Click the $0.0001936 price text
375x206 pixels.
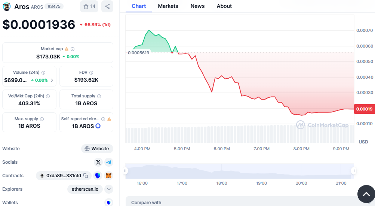point(39,25)
